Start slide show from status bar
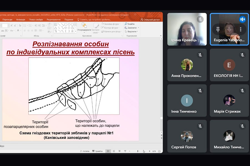 pos(125,151)
